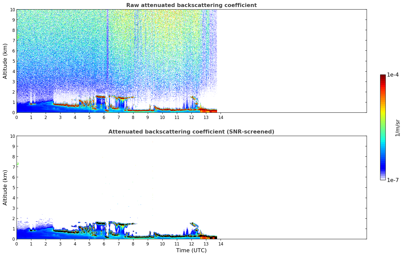Click the green spot near 7 km in the bottom plot

[x=18, y=164]
